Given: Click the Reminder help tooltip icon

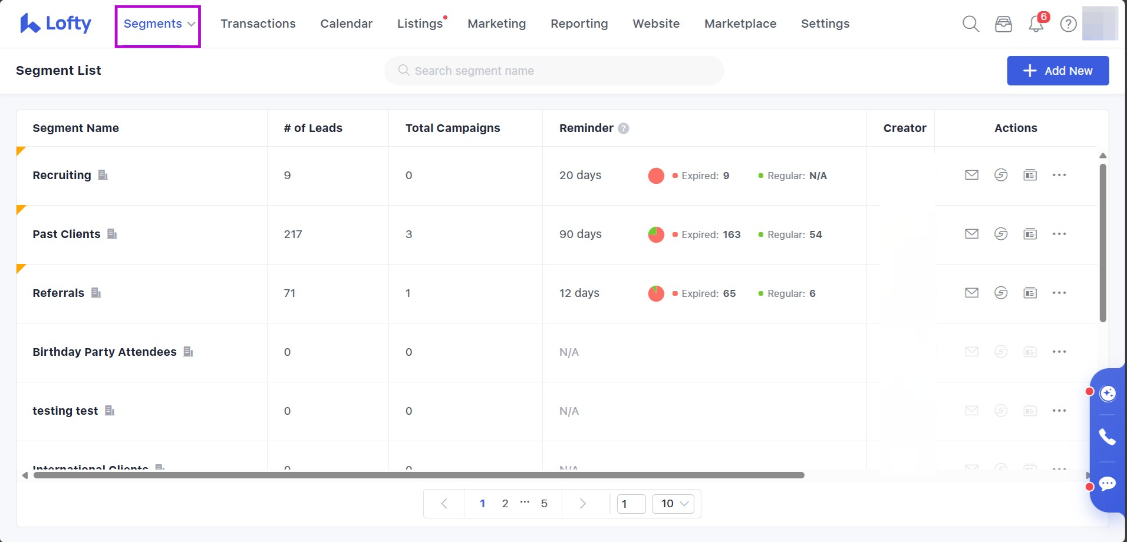Looking at the screenshot, I should coord(624,128).
